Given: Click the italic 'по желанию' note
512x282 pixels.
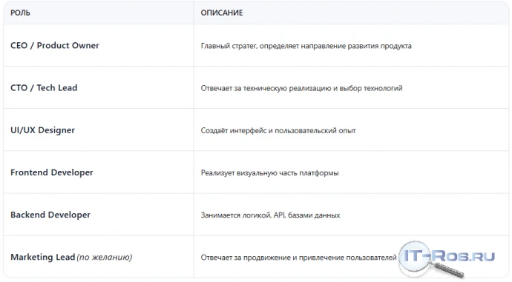Looking at the screenshot, I should (105, 258).
